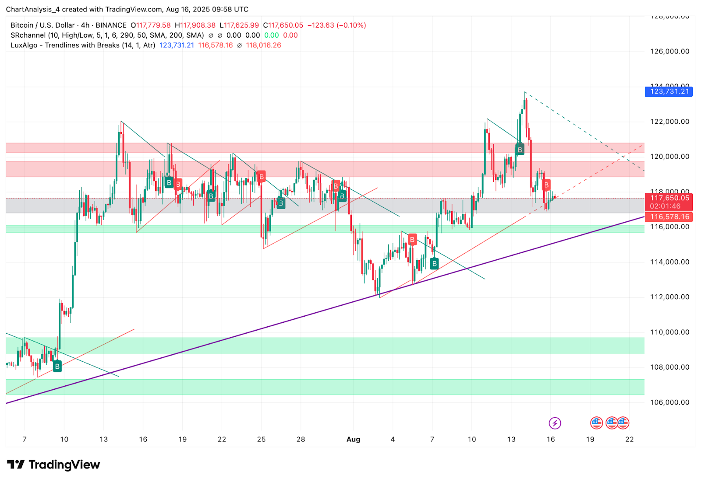Open the leftmost US flag economic event
The height and width of the screenshot is (482, 701).
click(596, 423)
